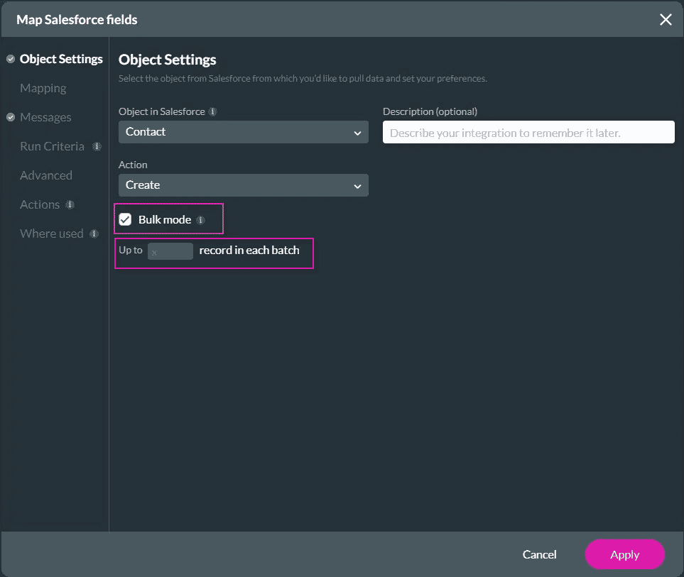The image size is (684, 577).
Task: Expand the Action dropdown showing Create
Action: pyautogui.click(x=243, y=185)
